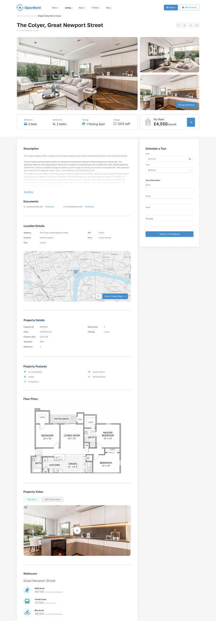Image resolution: width=216 pixels, height=621 pixels.
Task: Click the blue arrow button next to price
Action: (x=191, y=122)
